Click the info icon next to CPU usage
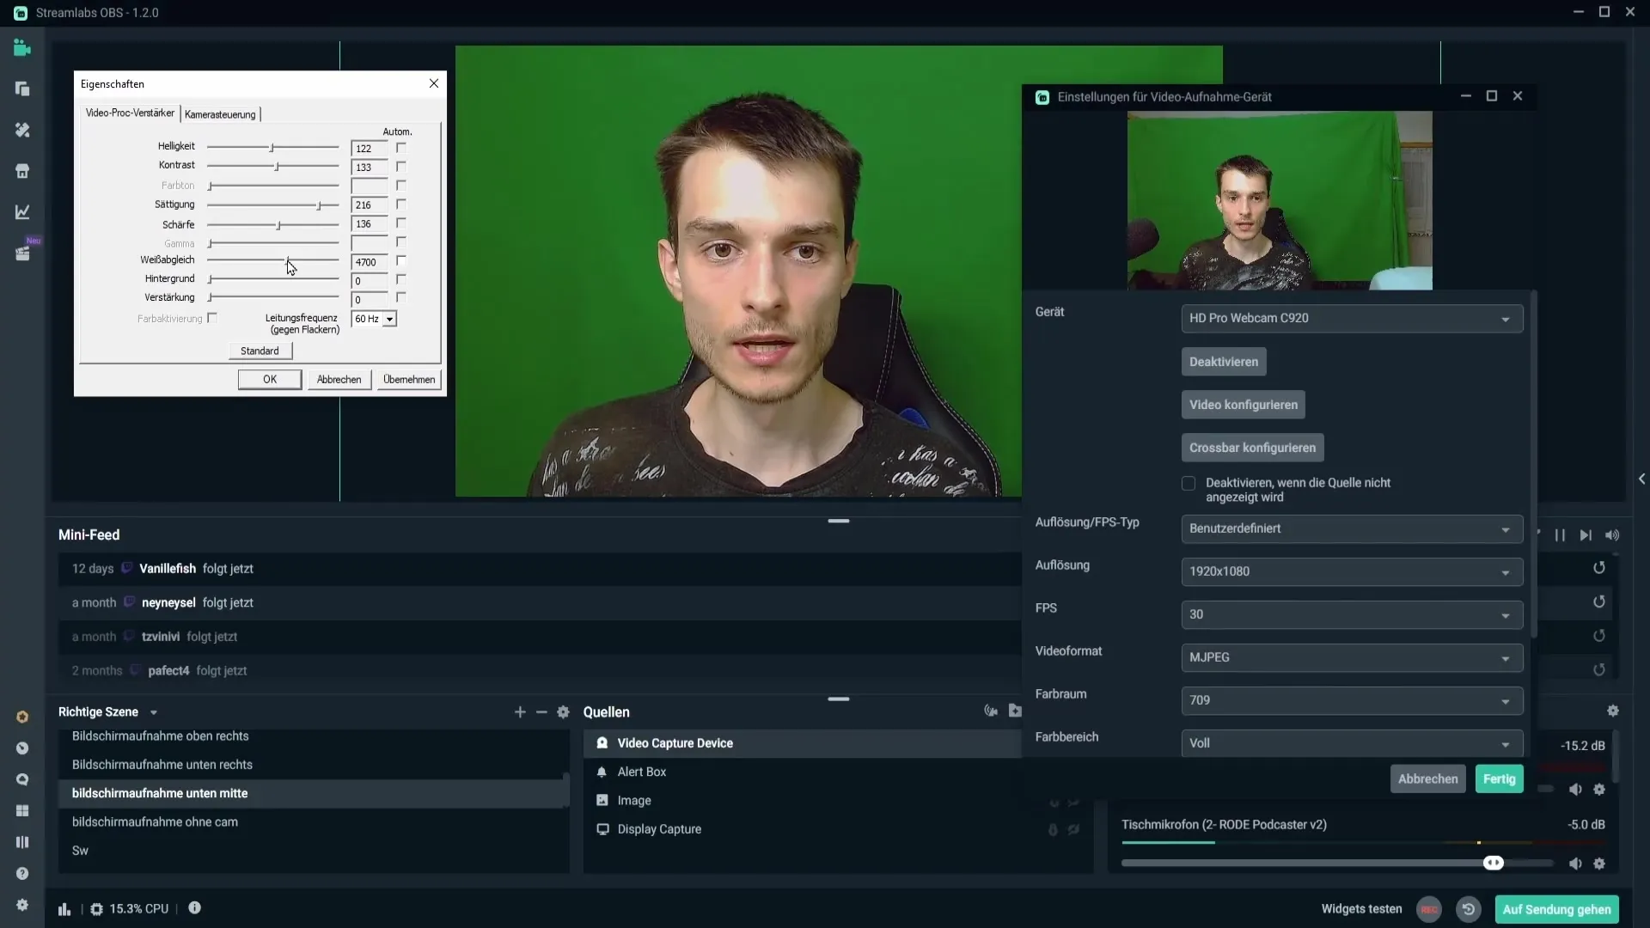 195,908
